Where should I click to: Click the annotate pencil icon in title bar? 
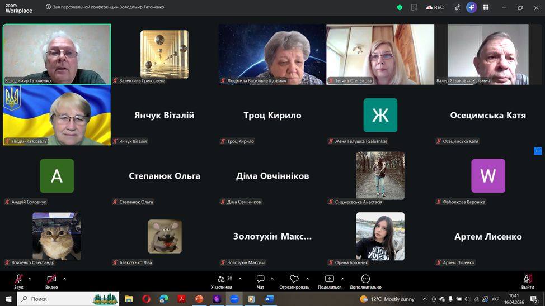(457, 7)
